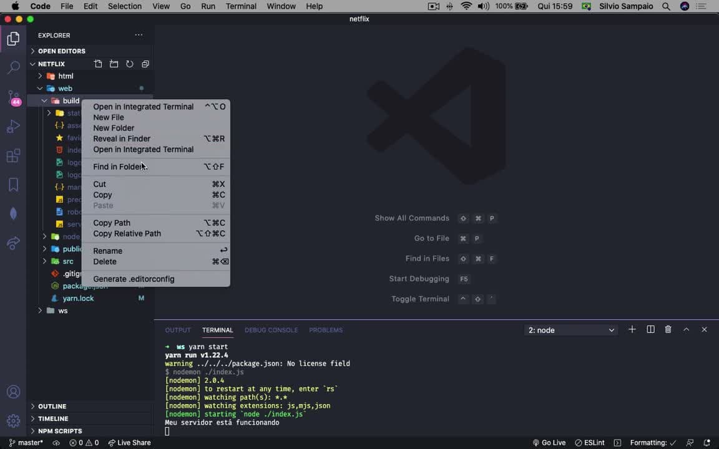Screen dimensions: 719x449
Task: Choose Cut from the context menu
Action: coord(156,184)
